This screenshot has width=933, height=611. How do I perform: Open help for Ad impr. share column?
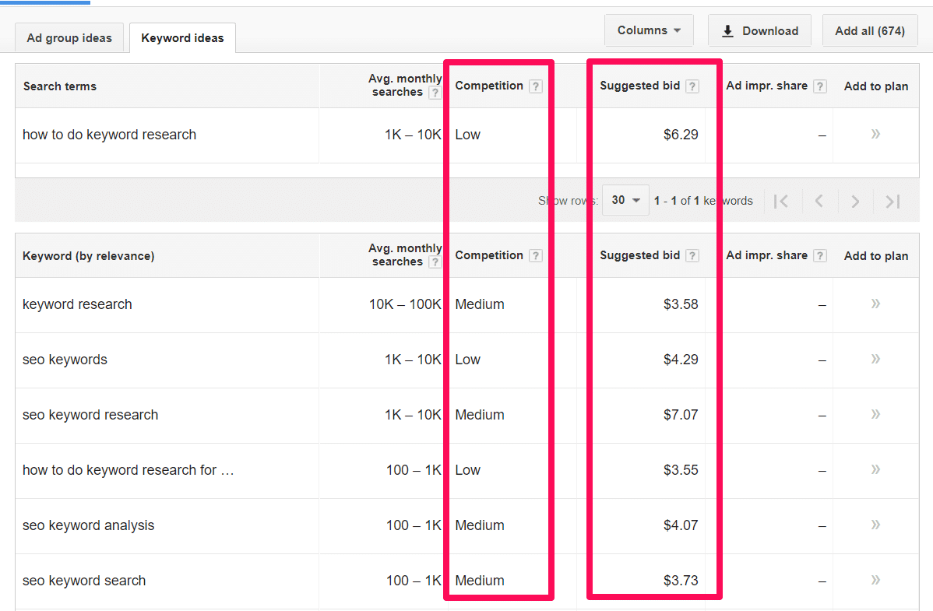click(820, 86)
